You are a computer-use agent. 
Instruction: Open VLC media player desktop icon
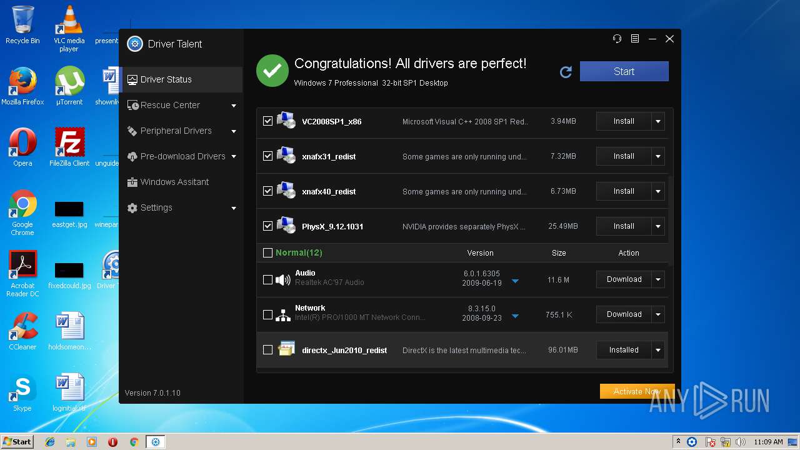coord(69,28)
